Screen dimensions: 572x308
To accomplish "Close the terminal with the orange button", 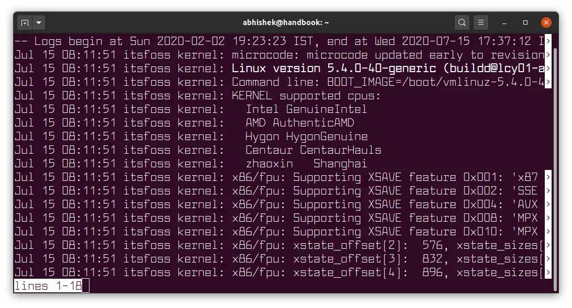I will [546, 23].
